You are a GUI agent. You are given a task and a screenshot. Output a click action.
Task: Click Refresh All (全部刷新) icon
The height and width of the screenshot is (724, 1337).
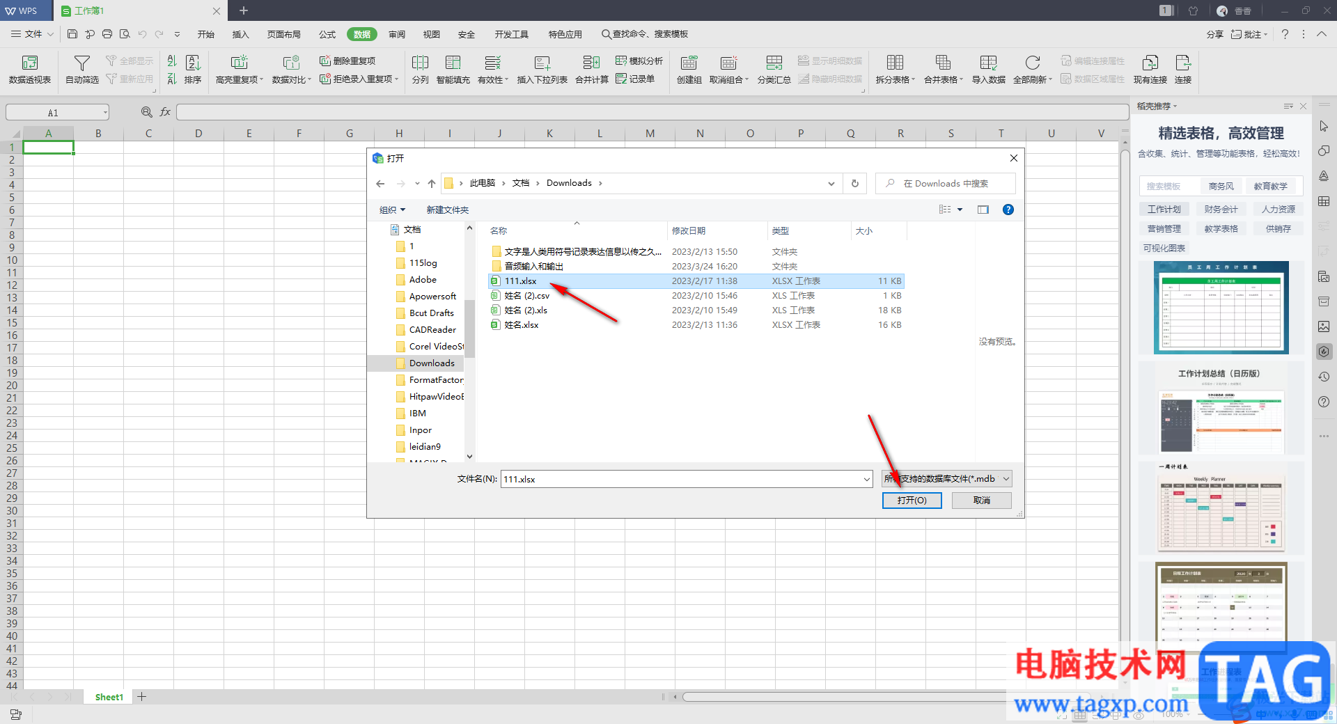pos(1032,63)
